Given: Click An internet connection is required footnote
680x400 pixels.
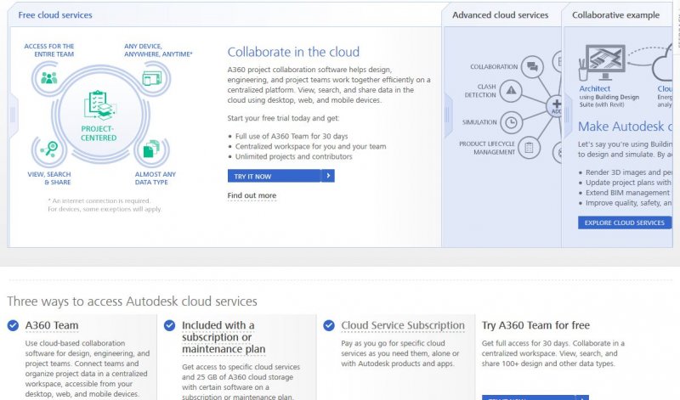Looking at the screenshot, I should (x=99, y=200).
